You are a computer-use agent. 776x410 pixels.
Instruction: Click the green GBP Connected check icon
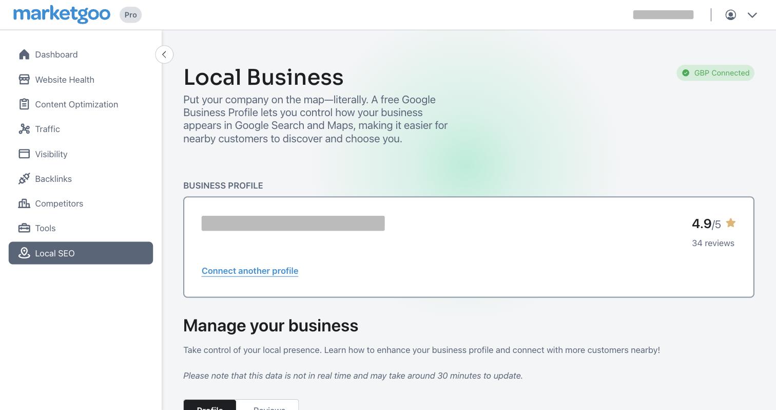click(686, 73)
